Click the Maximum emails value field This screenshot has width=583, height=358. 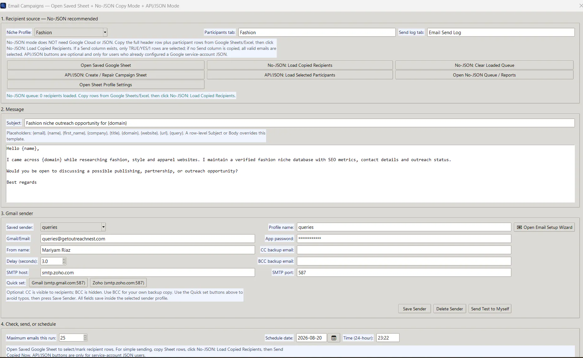pos(71,338)
